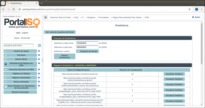Screen dimensions: 205x108
Task: Visualizar Detalhes for busca-ged.jsf row
Action: point(174,79)
